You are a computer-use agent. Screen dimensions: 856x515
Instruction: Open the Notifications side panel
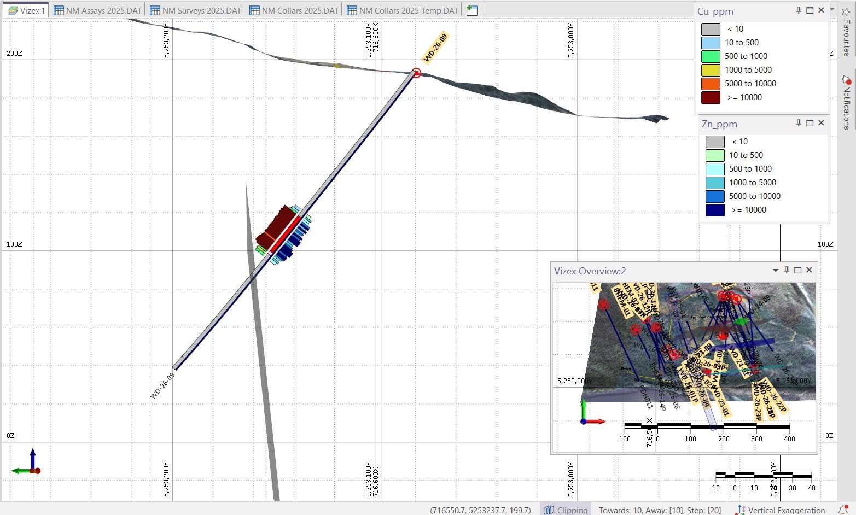pyautogui.click(x=846, y=102)
